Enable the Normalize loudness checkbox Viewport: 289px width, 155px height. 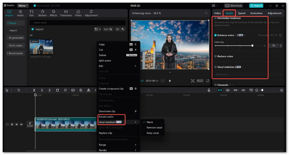[215, 18]
